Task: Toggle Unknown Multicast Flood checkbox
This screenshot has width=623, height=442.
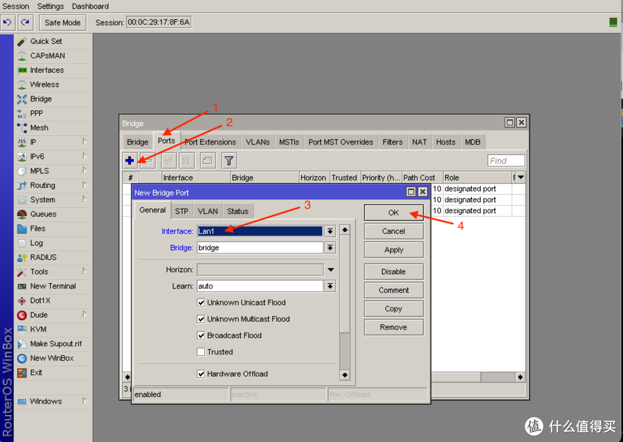Action: click(201, 319)
